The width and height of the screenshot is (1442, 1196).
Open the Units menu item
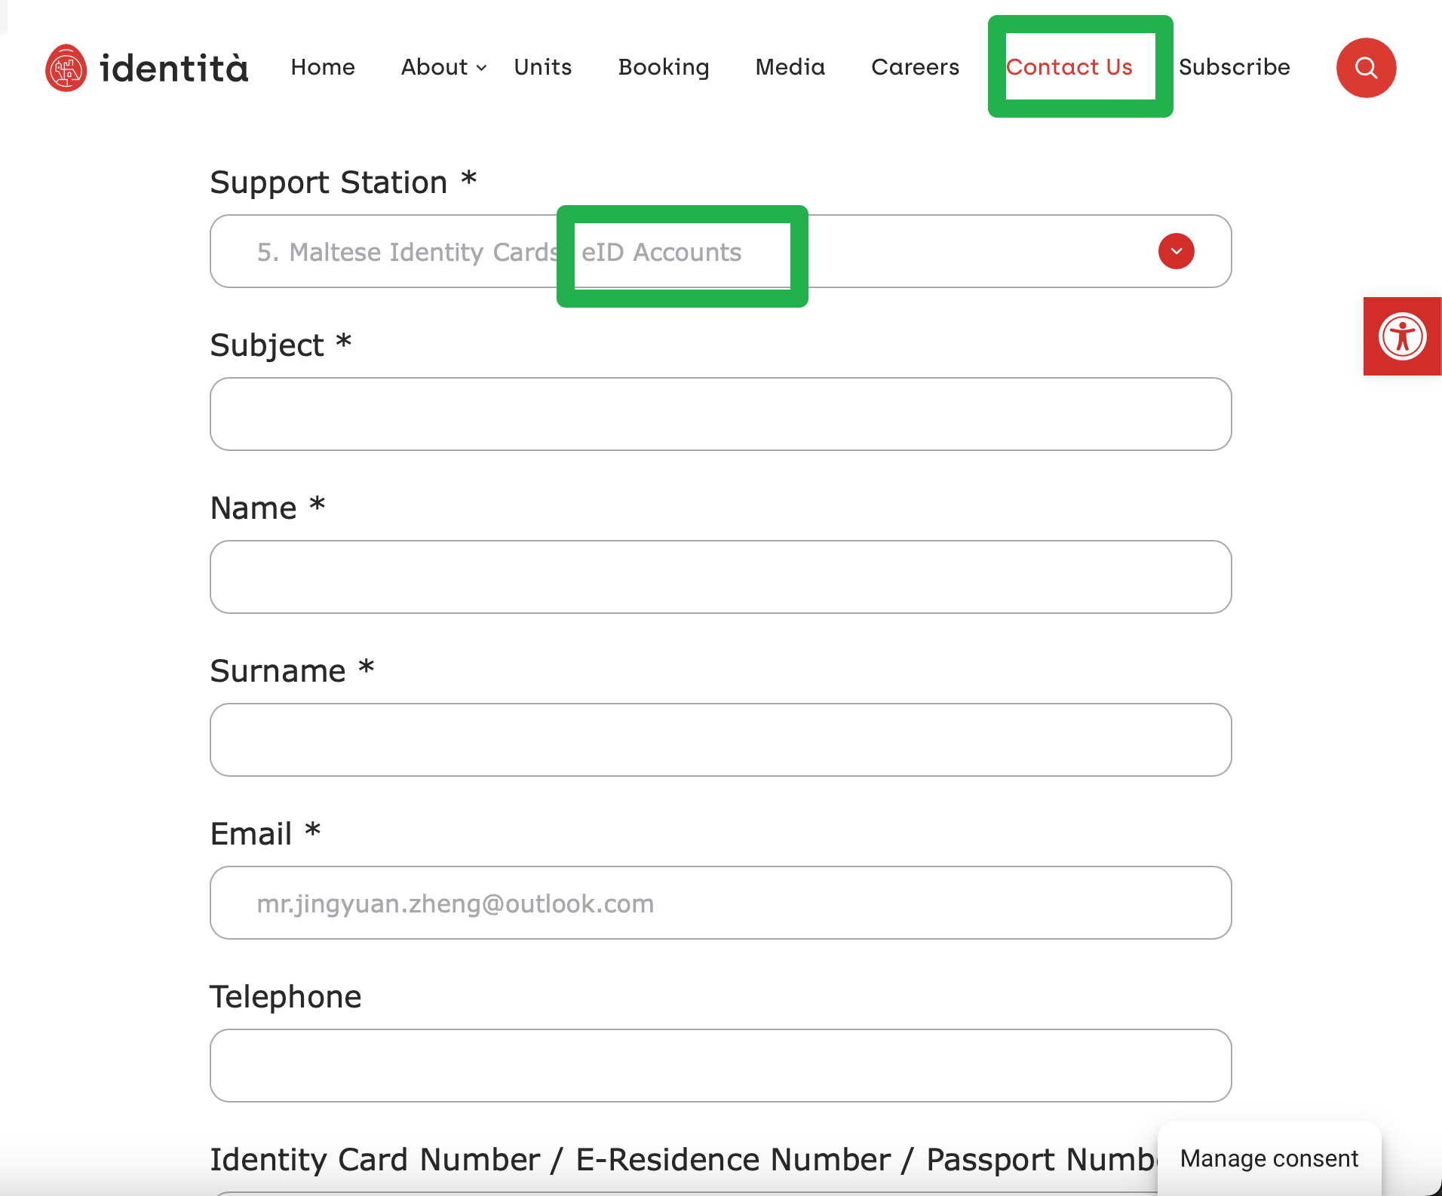coord(542,67)
